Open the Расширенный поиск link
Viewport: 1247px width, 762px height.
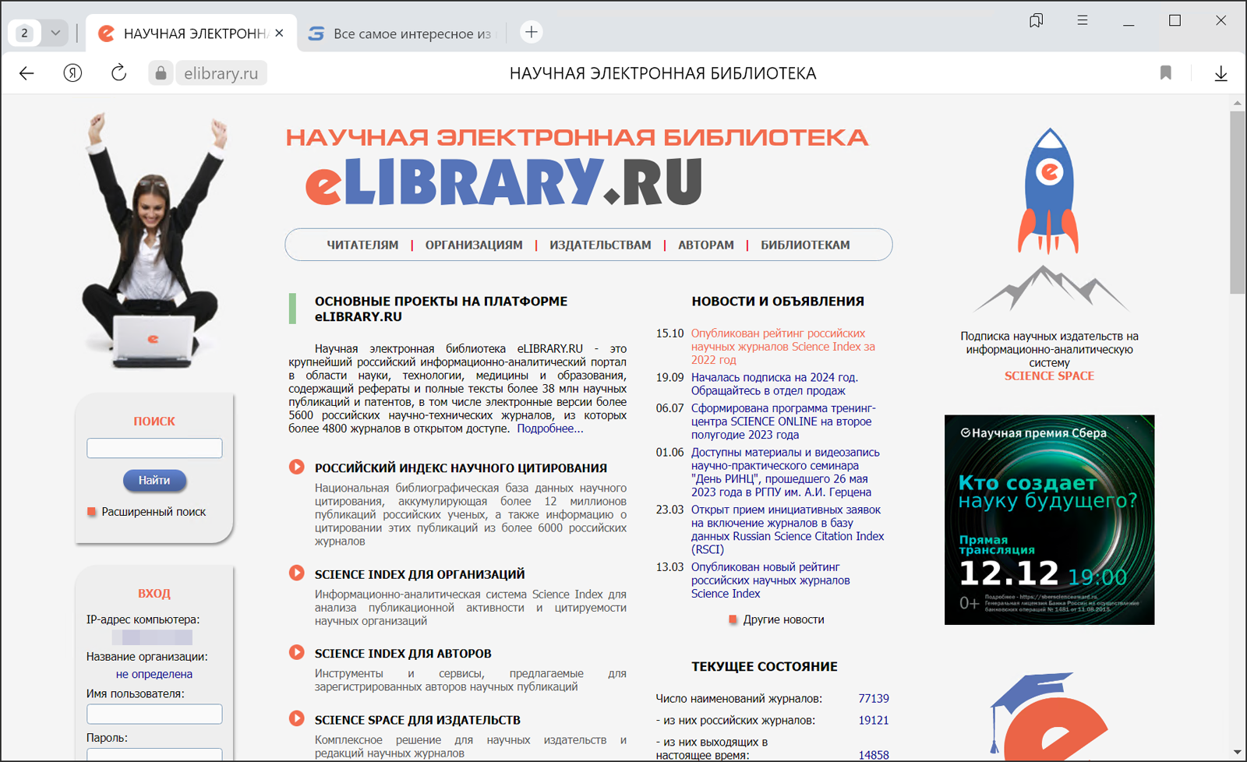(x=154, y=512)
